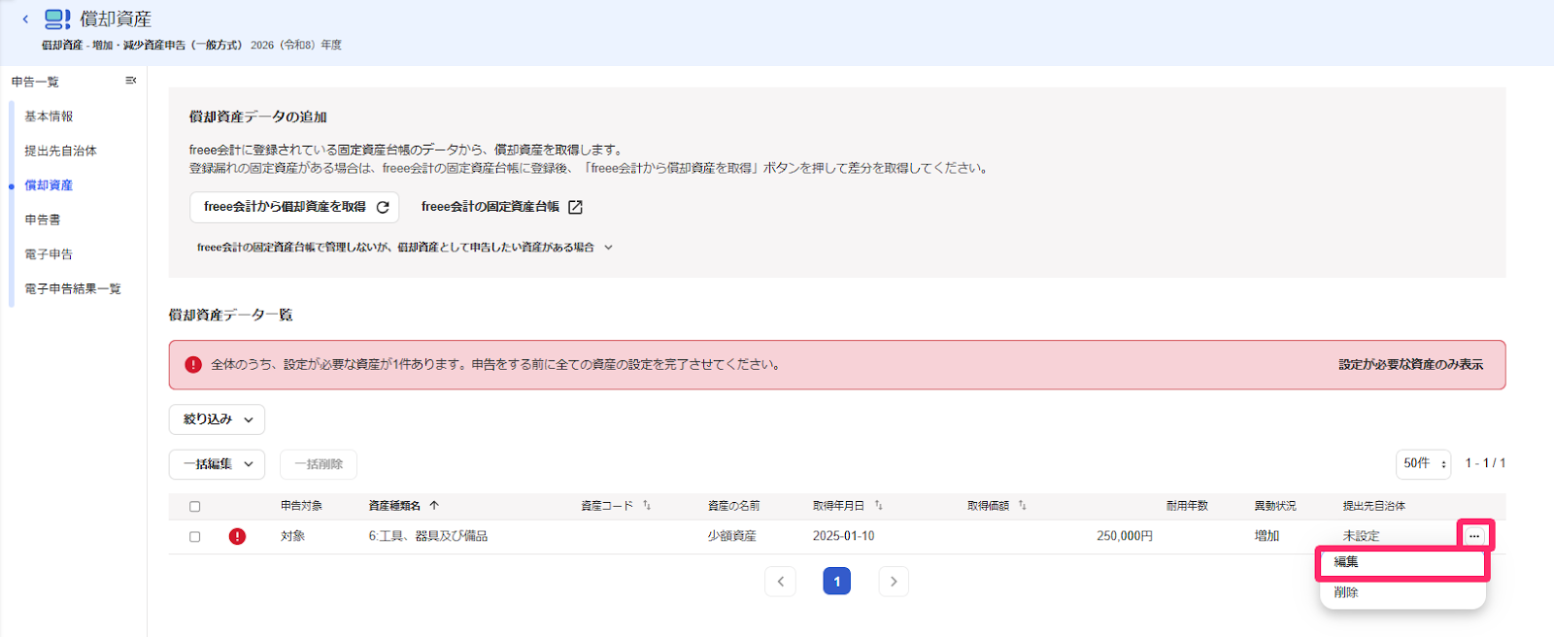Sort the table by 資産コード
This screenshot has height=637, width=1554.
point(647,505)
